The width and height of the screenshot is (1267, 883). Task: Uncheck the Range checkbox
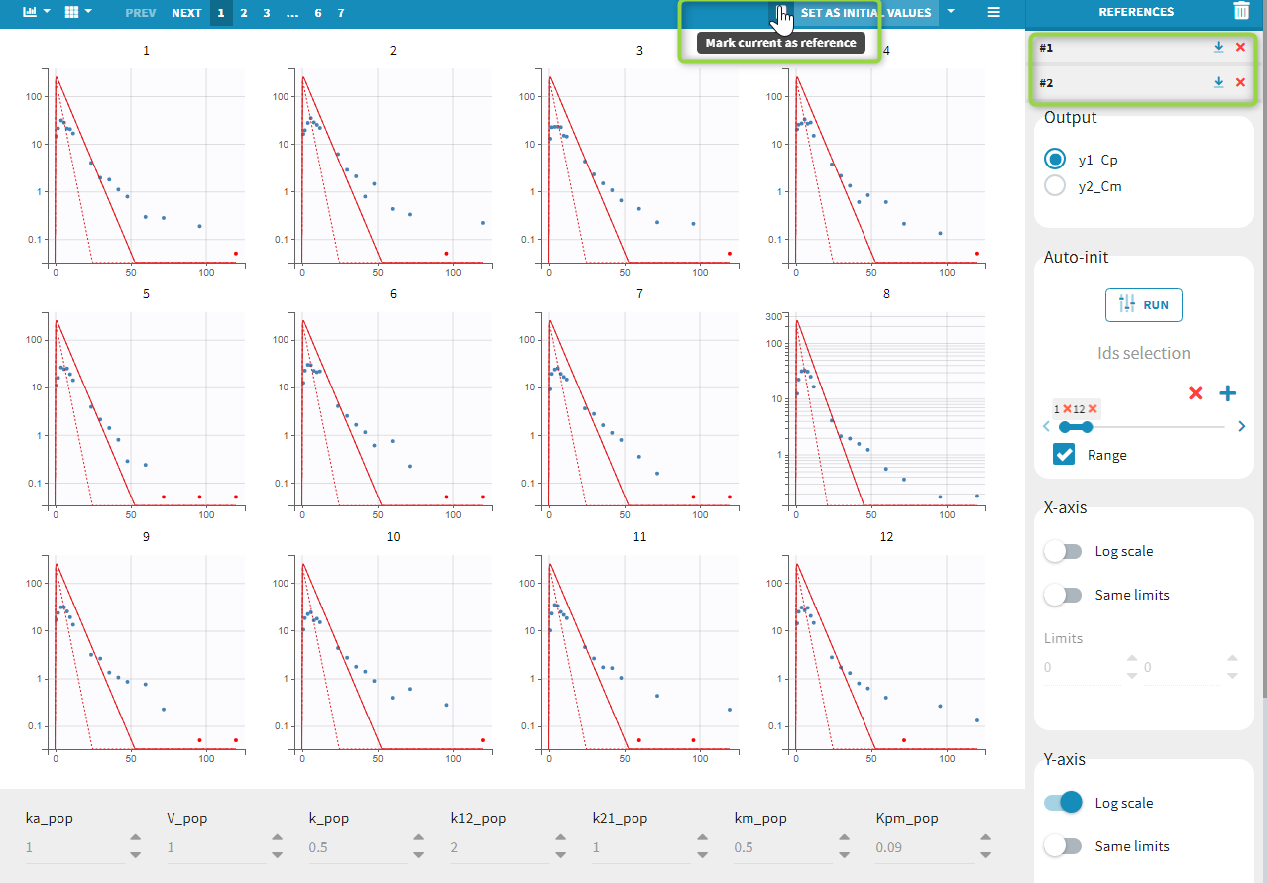(x=1064, y=454)
